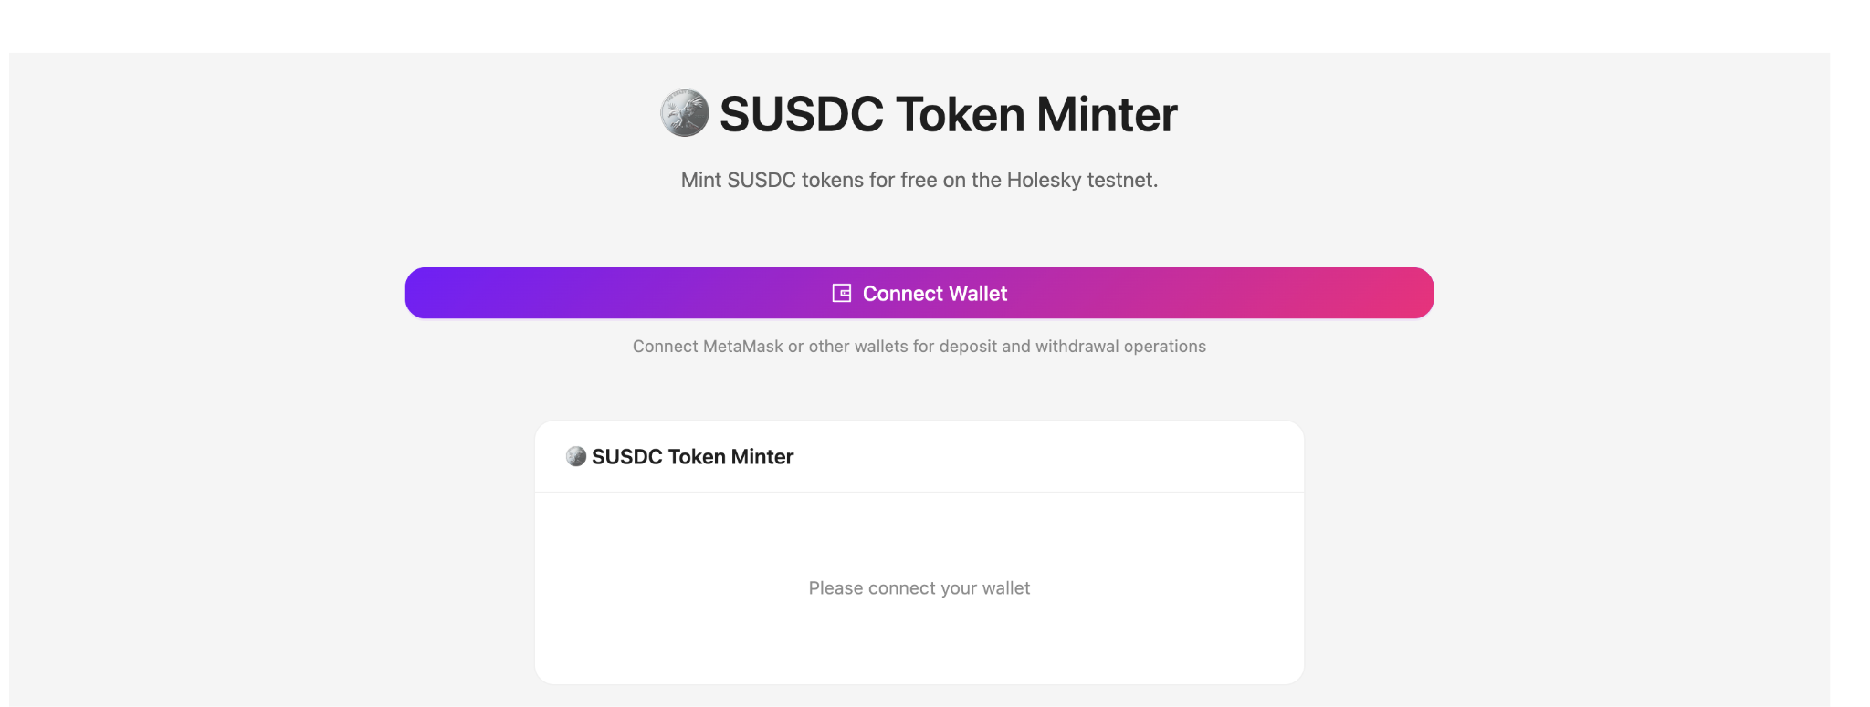Click "withdrawal operations" in the helper text
This screenshot has height=707, width=1870.
[x=1120, y=347]
